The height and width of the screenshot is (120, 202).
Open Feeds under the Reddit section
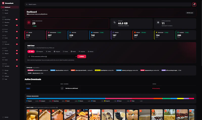pyautogui.click(x=10, y=60)
